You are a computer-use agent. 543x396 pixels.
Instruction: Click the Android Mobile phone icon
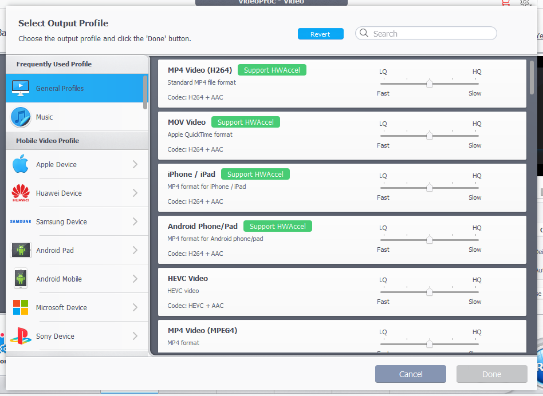point(21,279)
